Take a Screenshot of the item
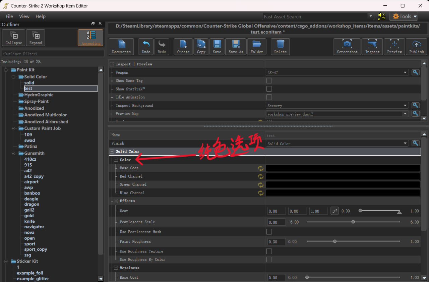429x282 pixels. (x=347, y=47)
